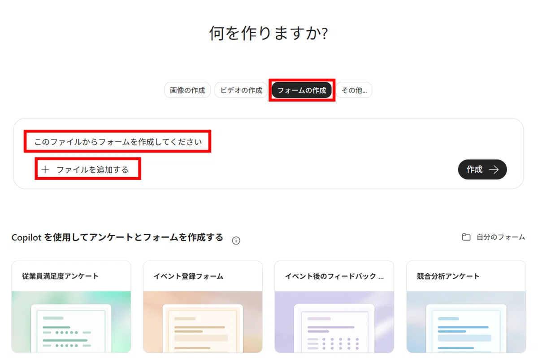The image size is (538, 364).
Task: Click the Copilot を使用してアンケートとフォームを作成する heading
Action: pyautogui.click(x=117, y=237)
